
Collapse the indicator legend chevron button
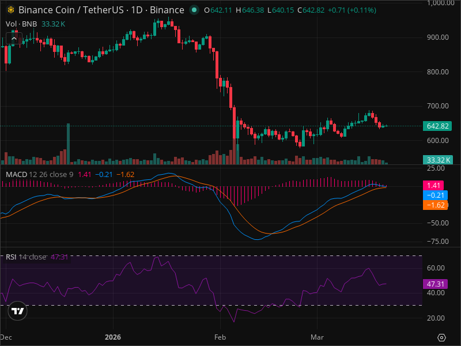14,39
